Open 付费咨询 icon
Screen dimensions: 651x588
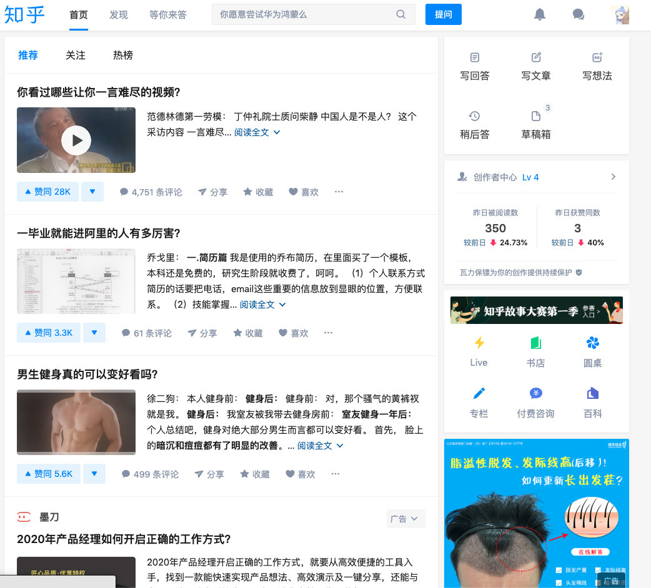pos(535,393)
